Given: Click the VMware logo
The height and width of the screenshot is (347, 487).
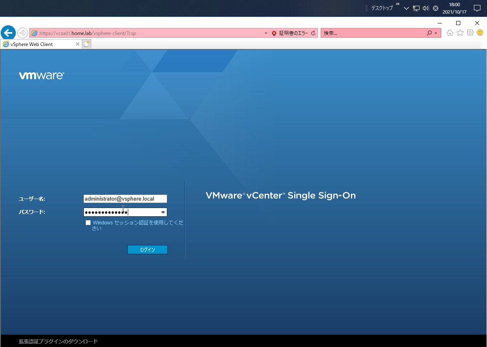Looking at the screenshot, I should click(42, 76).
